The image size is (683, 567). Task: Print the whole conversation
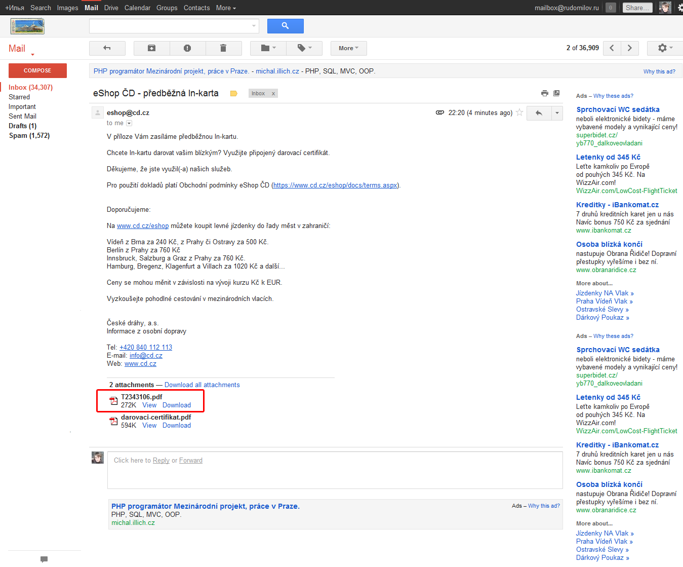point(545,93)
